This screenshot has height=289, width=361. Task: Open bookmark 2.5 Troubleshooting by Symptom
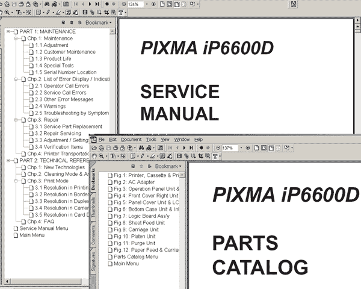tap(72, 113)
